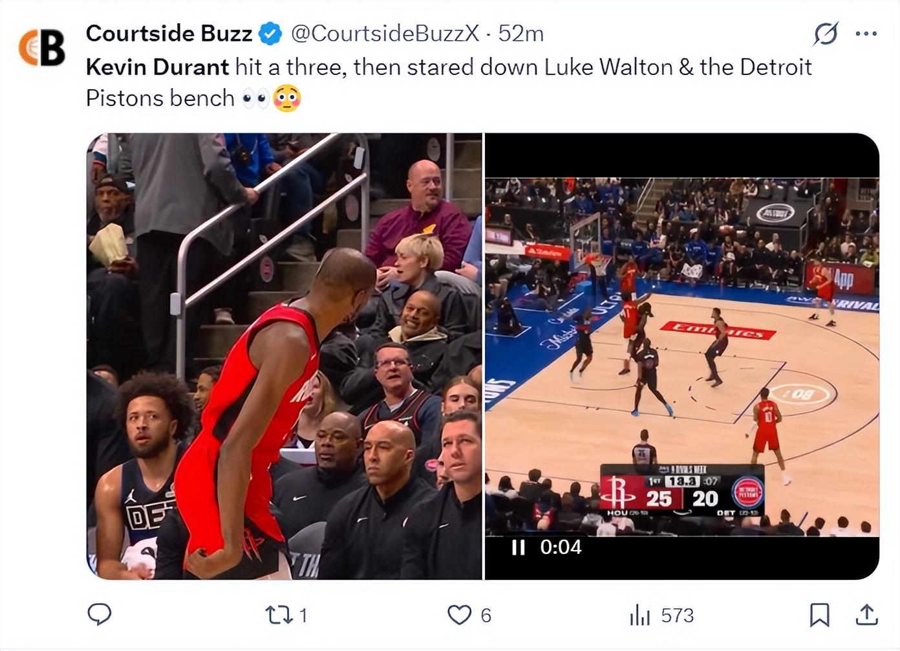This screenshot has width=900, height=651.
Task: Open the @CourtsideBuzzX handle link
Action: click(385, 34)
